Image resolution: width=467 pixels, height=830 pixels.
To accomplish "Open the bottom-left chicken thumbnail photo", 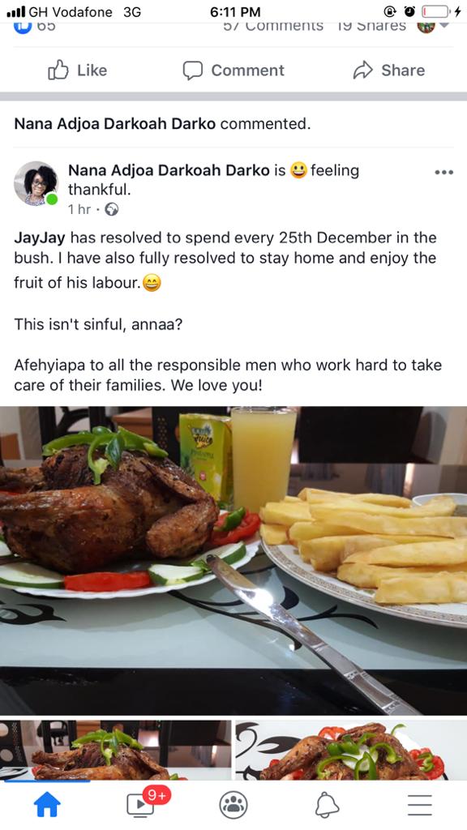I will tap(115, 750).
